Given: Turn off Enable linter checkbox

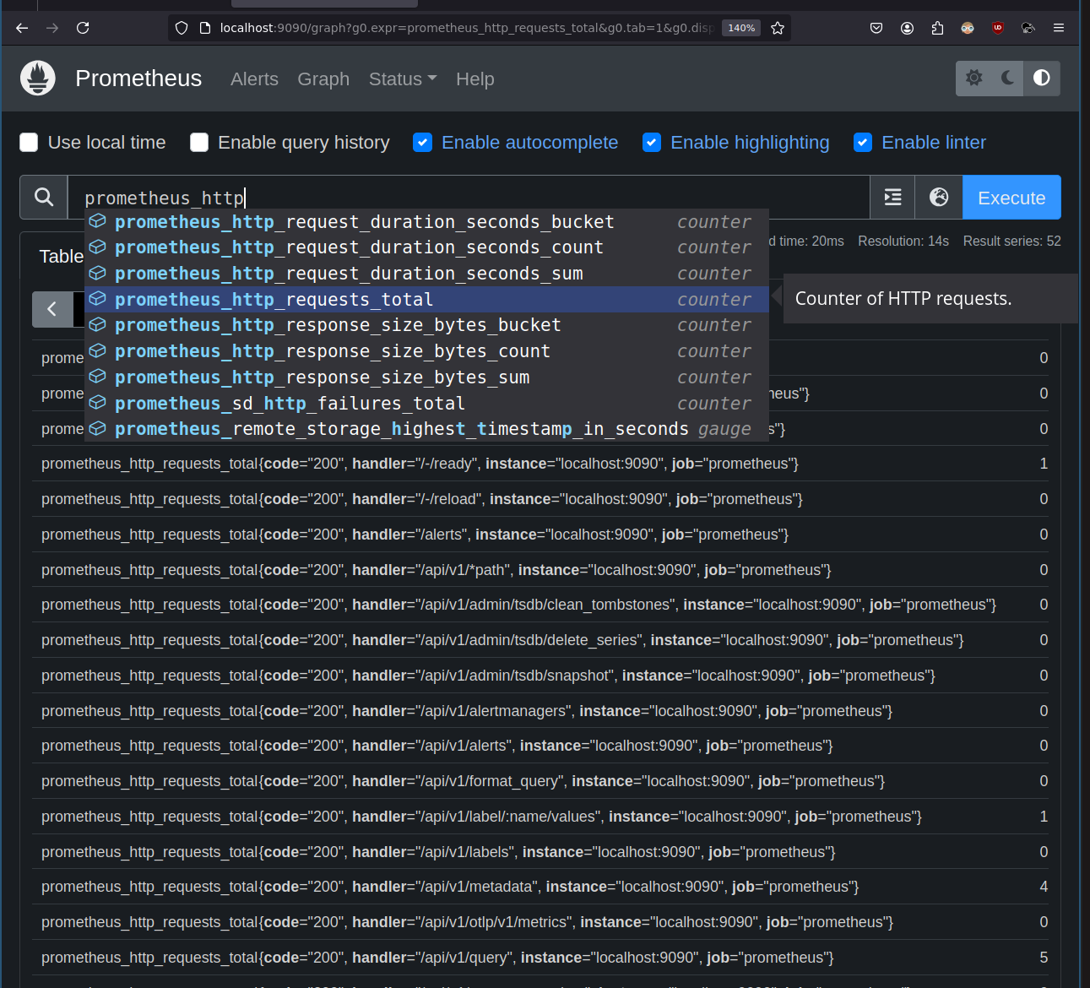Looking at the screenshot, I should tap(863, 143).
